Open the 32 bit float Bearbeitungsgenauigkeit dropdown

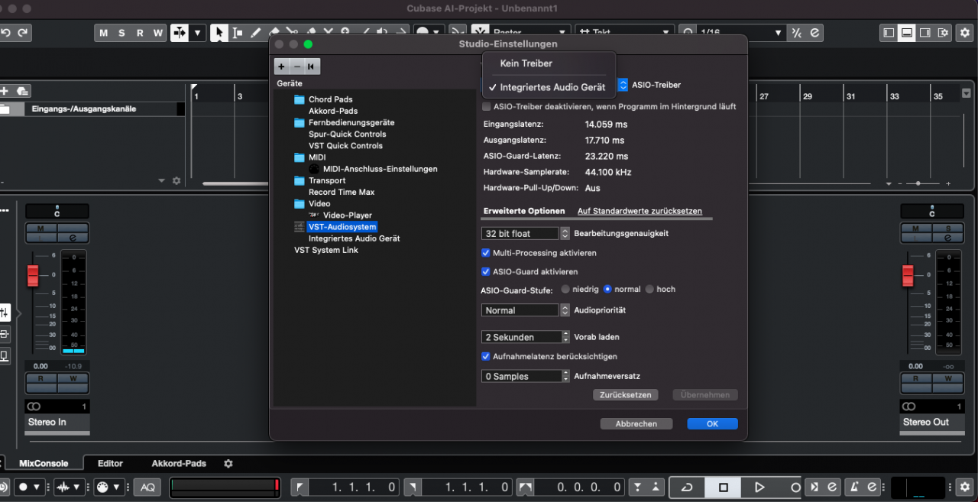pos(526,233)
